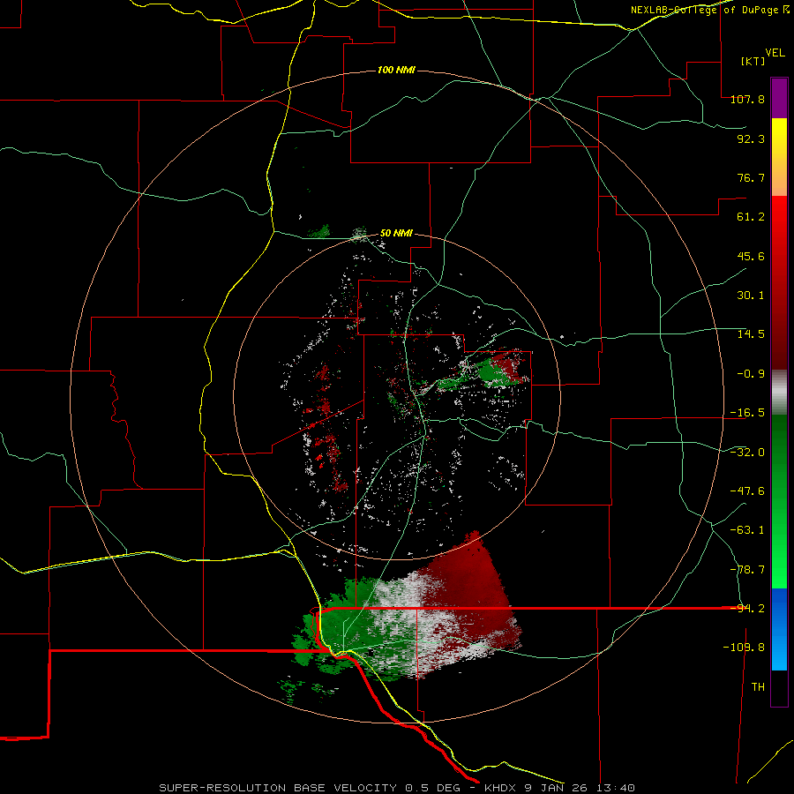Click the -109.8 velocity scale value
Screen dimensions: 794x794
pyautogui.click(x=744, y=648)
